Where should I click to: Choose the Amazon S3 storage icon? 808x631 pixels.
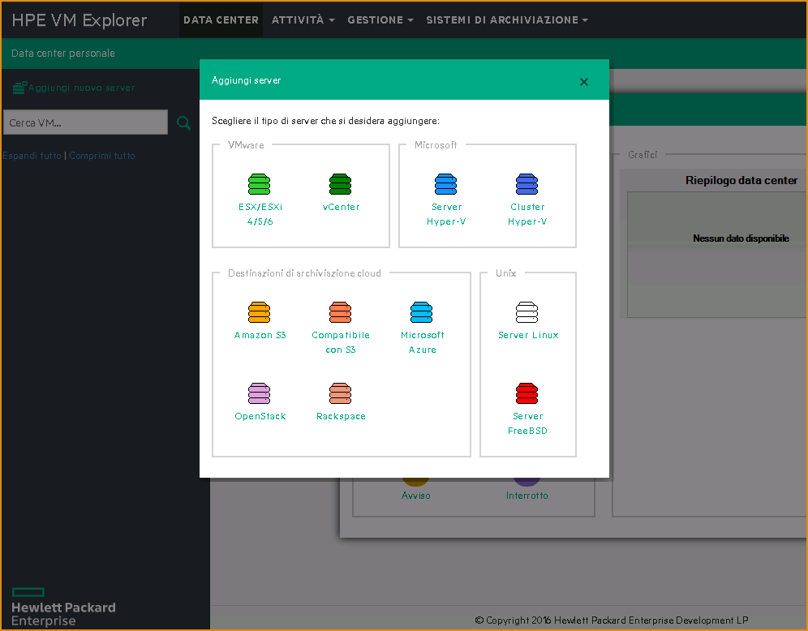(x=260, y=312)
